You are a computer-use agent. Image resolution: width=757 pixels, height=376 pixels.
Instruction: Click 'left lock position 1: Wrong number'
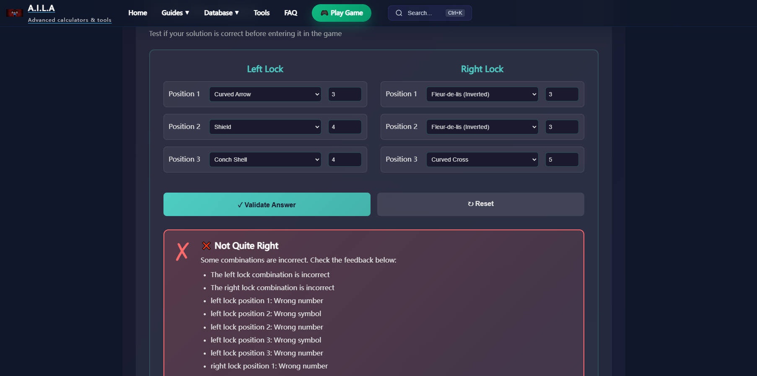267,301
